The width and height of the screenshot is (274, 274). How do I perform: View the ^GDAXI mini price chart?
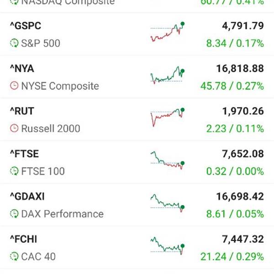tap(168, 203)
